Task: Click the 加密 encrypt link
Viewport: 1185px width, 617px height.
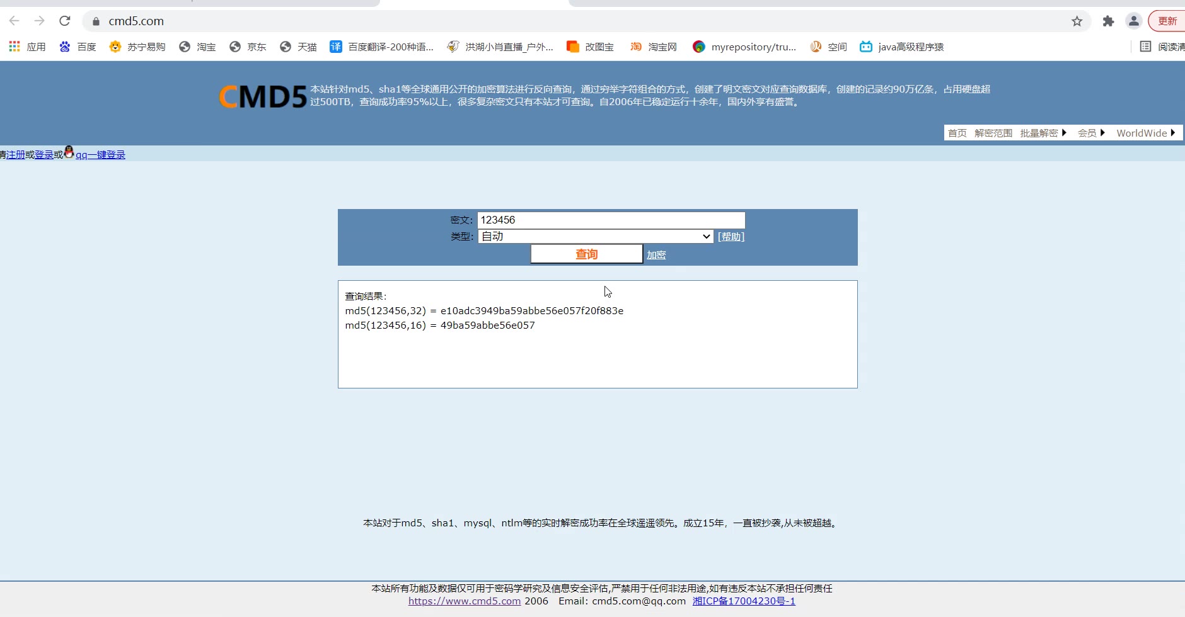Action: [656, 255]
